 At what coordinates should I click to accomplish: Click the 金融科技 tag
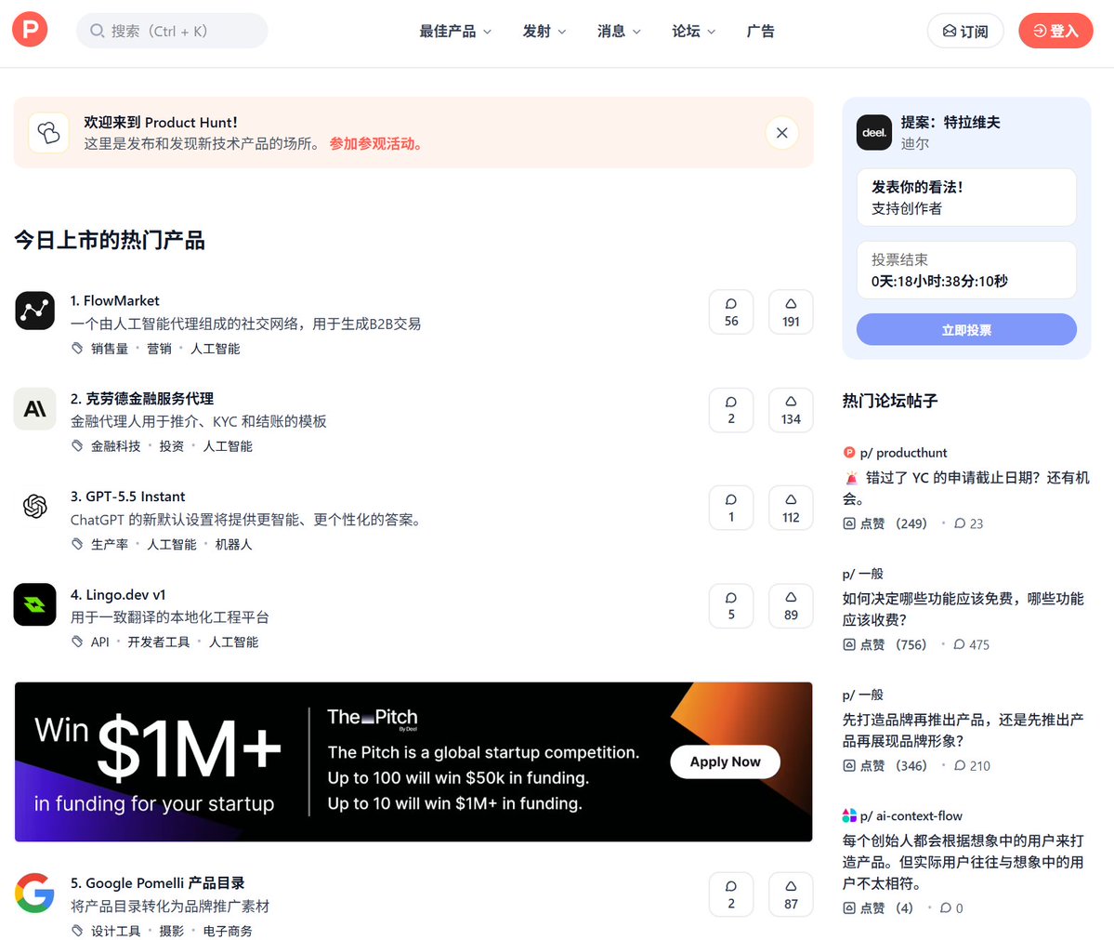(x=115, y=445)
